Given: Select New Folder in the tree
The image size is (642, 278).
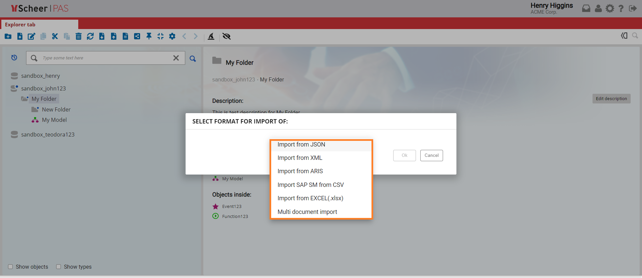Looking at the screenshot, I should [x=56, y=109].
